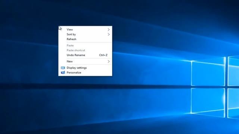Open the Sort by submenu
This screenshot has height=134, width=239.
tap(85, 34)
